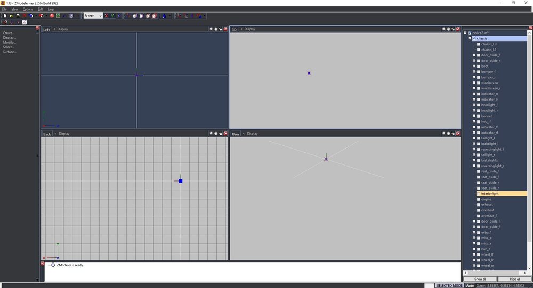This screenshot has height=288, width=533.
Task: Open the Surface... command group
Action: (x=10, y=52)
